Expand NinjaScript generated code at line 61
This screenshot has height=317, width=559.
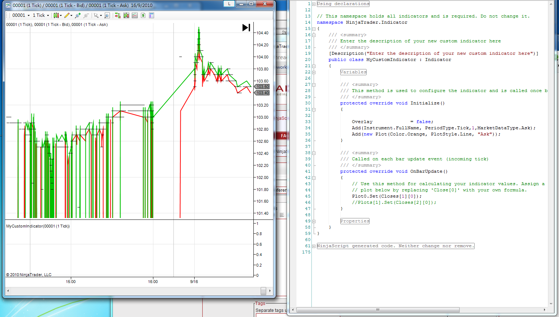[x=314, y=246]
